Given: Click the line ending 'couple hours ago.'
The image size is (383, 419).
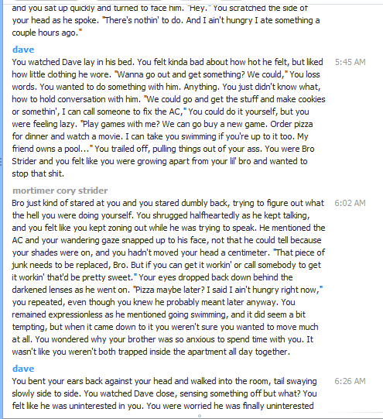Looking at the screenshot, I should click(46, 33).
